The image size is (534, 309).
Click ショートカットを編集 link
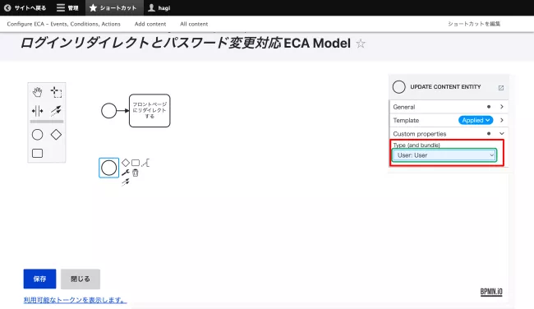(474, 24)
